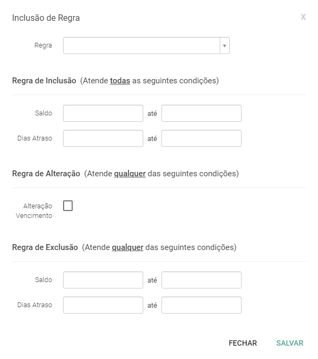Screen dimensions: 318x359
Task: Open the Regra dropdown arrow
Action: coord(224,45)
